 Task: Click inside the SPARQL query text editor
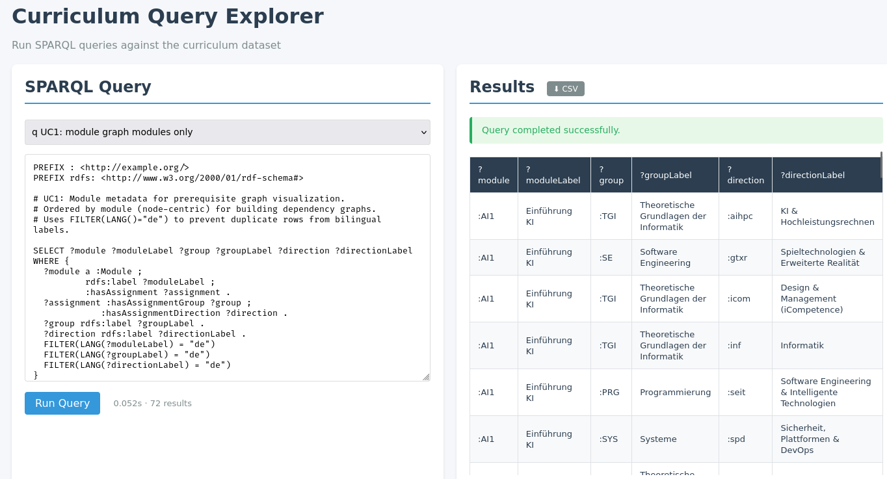[x=228, y=268]
